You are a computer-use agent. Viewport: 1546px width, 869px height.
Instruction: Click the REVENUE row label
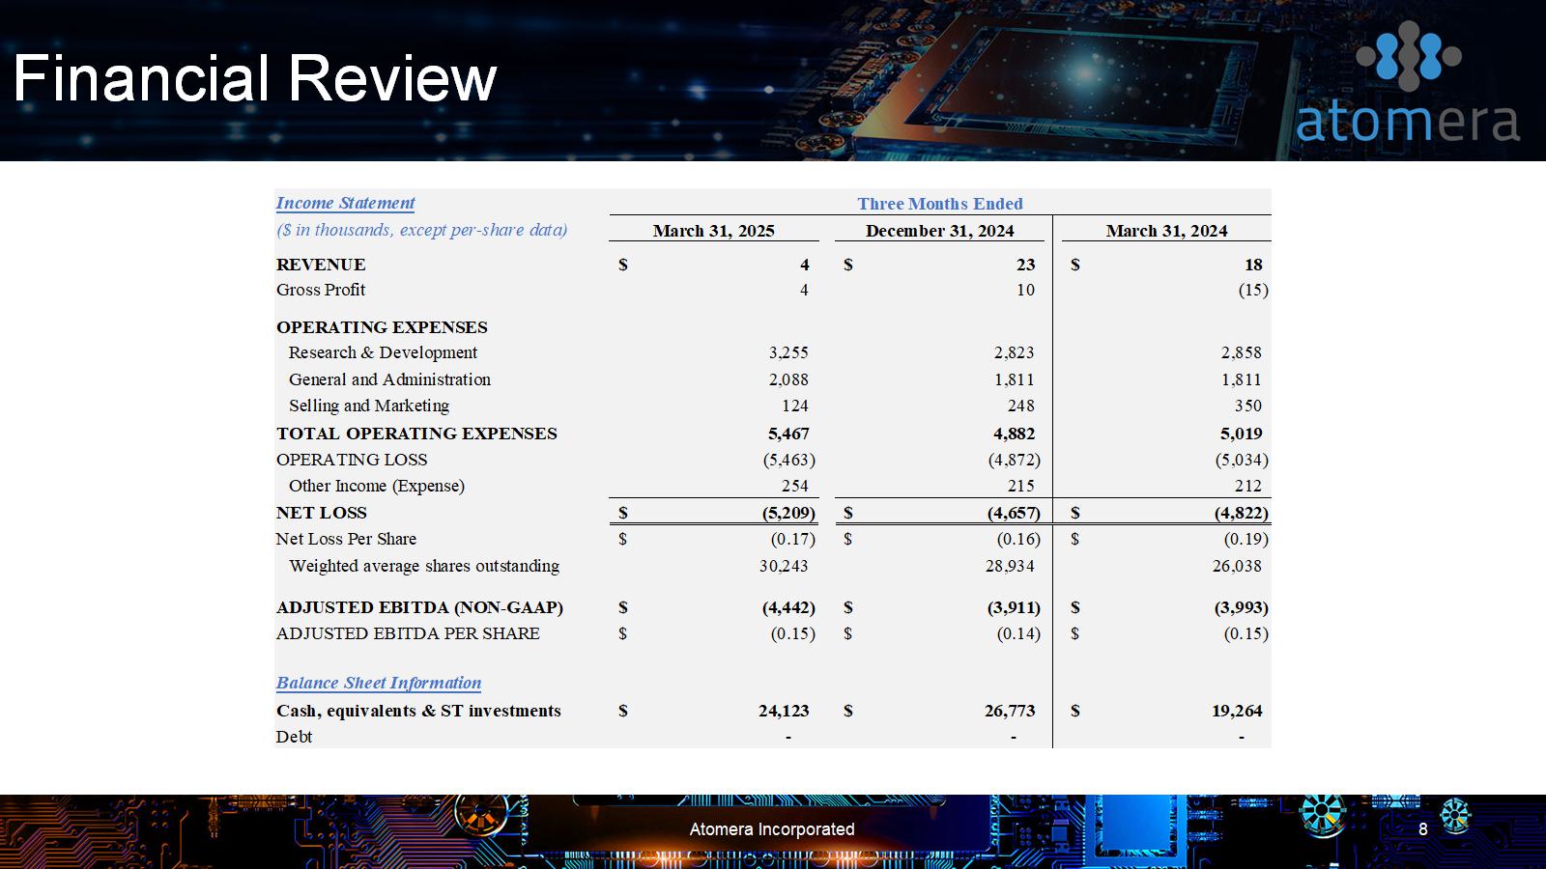coord(321,265)
